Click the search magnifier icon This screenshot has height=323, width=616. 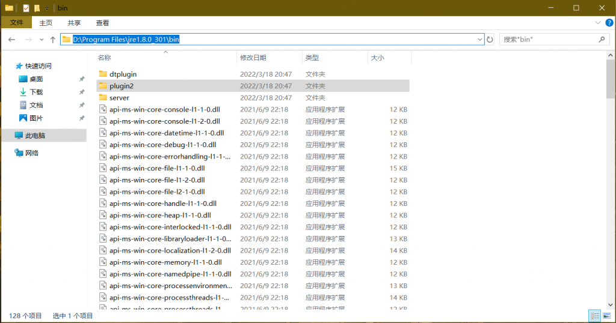[x=602, y=40]
